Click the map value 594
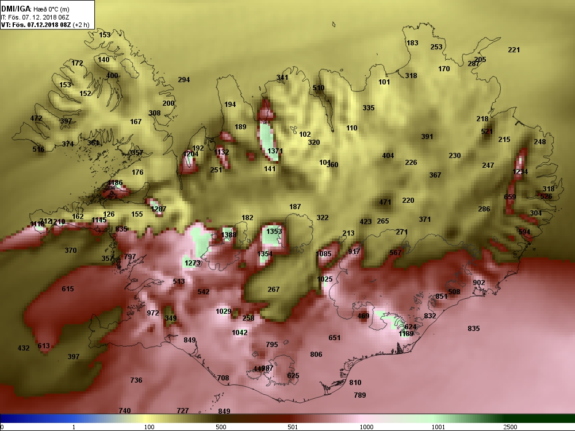This screenshot has width=575, height=431. pyautogui.click(x=524, y=232)
